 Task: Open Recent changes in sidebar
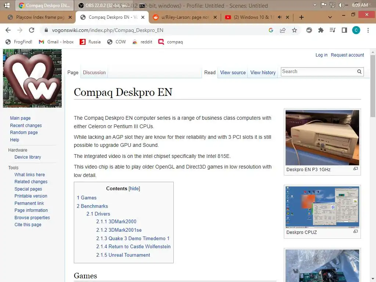pos(26,126)
